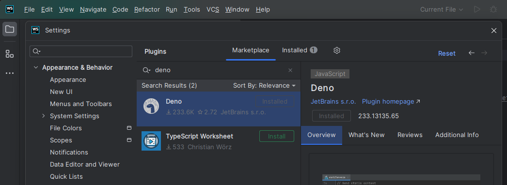This screenshot has height=185, width=507.
Task: Open the VCS menu
Action: click(213, 9)
